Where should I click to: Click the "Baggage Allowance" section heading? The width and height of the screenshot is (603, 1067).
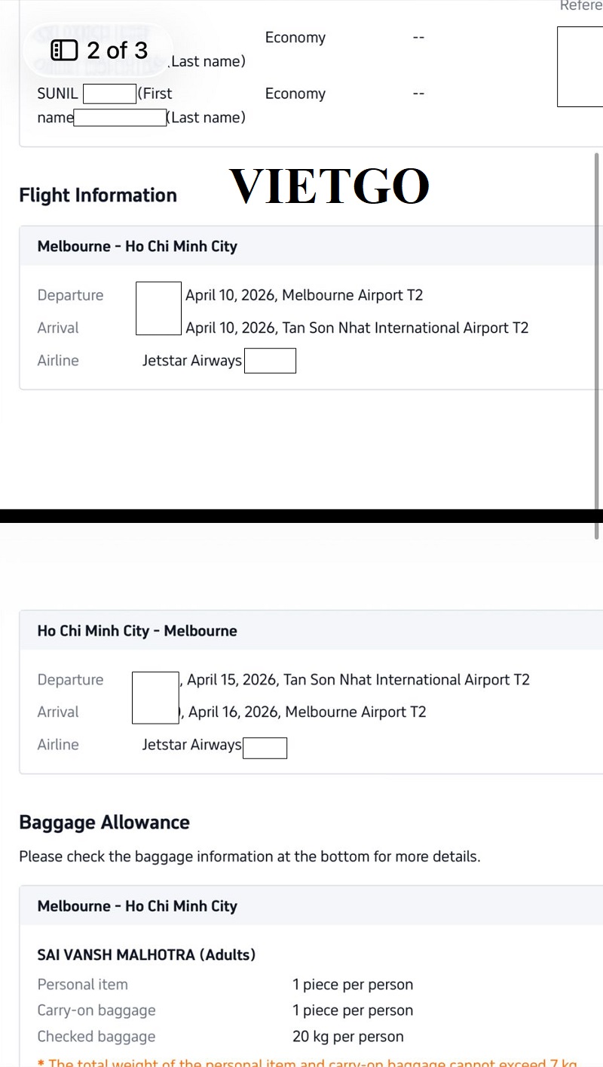tap(104, 823)
